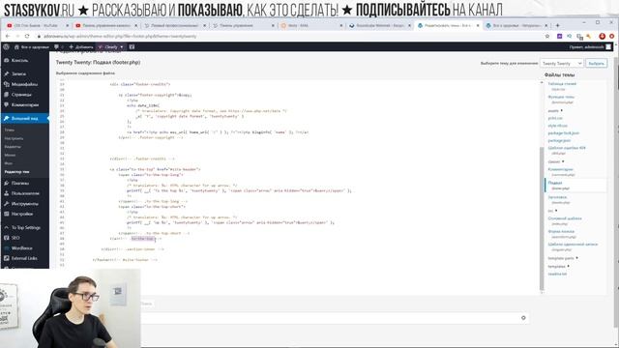This screenshot has height=348, width=619.
Task: Open the Clearfy dropdown in admin bar
Action: 111,47
